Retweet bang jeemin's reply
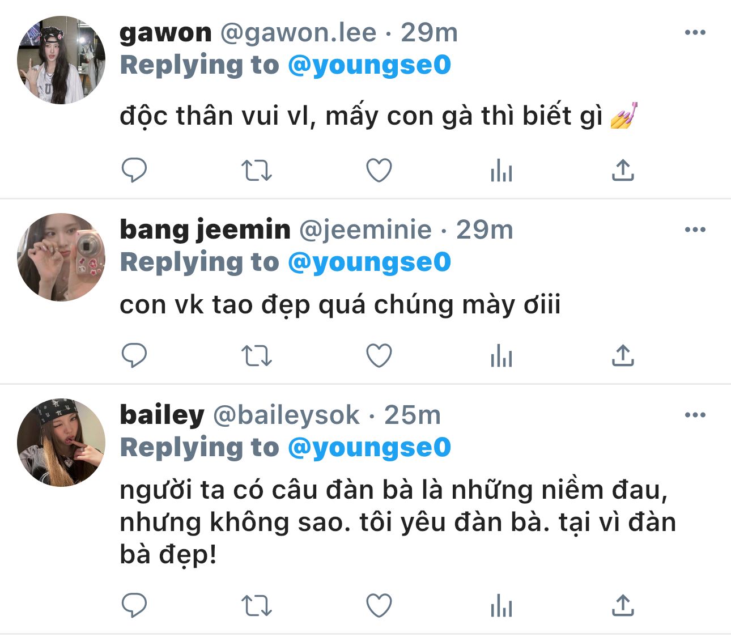The width and height of the screenshot is (731, 637). (257, 356)
